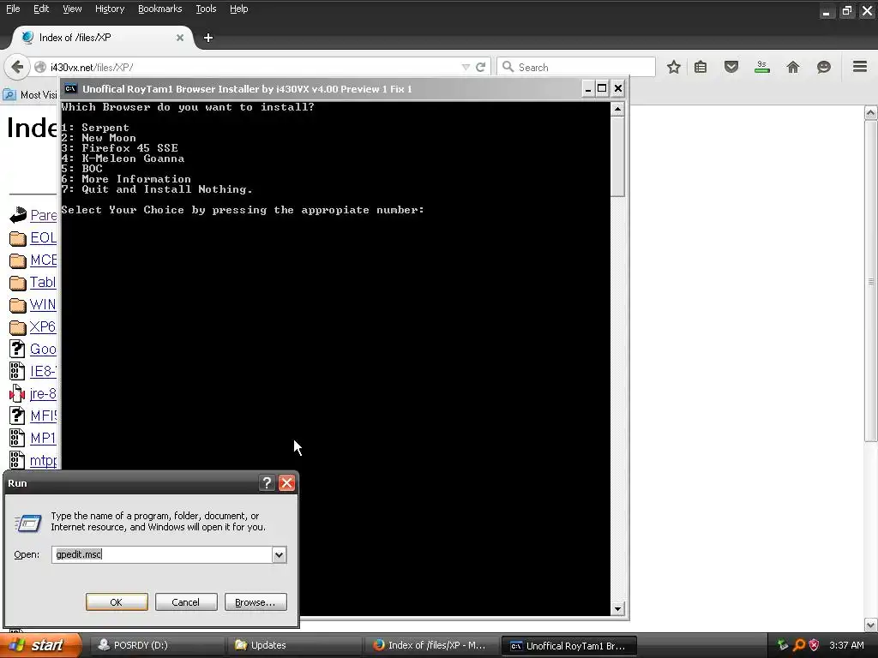
Task: Click the WIN folder icon
Action: tap(18, 305)
